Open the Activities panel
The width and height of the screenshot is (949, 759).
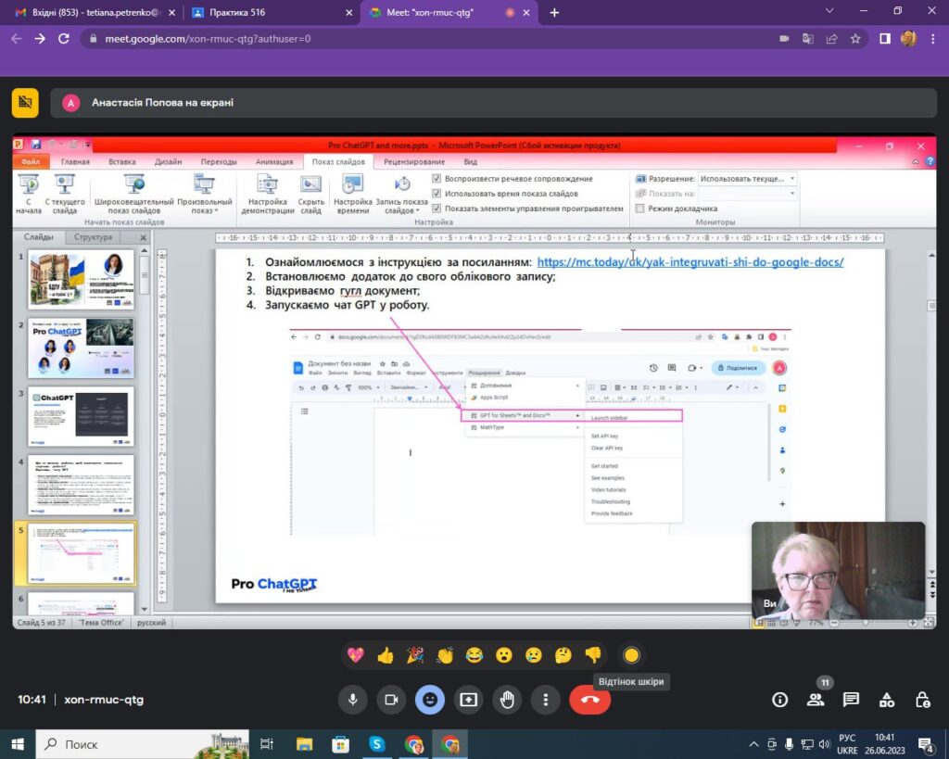click(887, 700)
